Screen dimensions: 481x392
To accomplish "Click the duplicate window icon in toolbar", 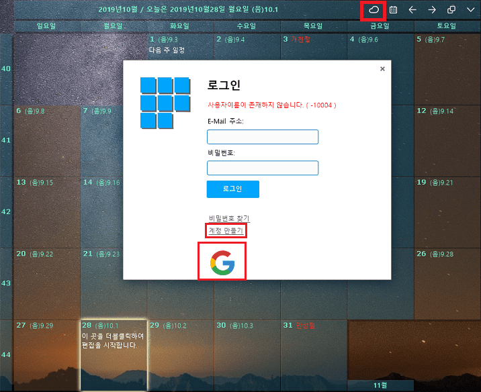I will click(451, 10).
